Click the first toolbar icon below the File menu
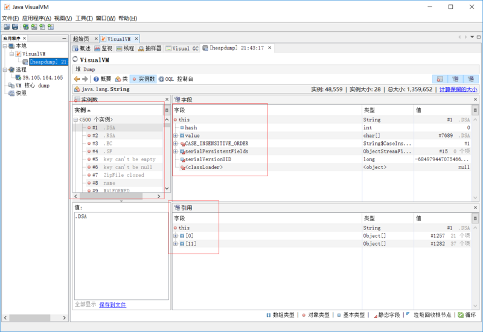Viewport: 483px width, 332px height. tap(7, 27)
